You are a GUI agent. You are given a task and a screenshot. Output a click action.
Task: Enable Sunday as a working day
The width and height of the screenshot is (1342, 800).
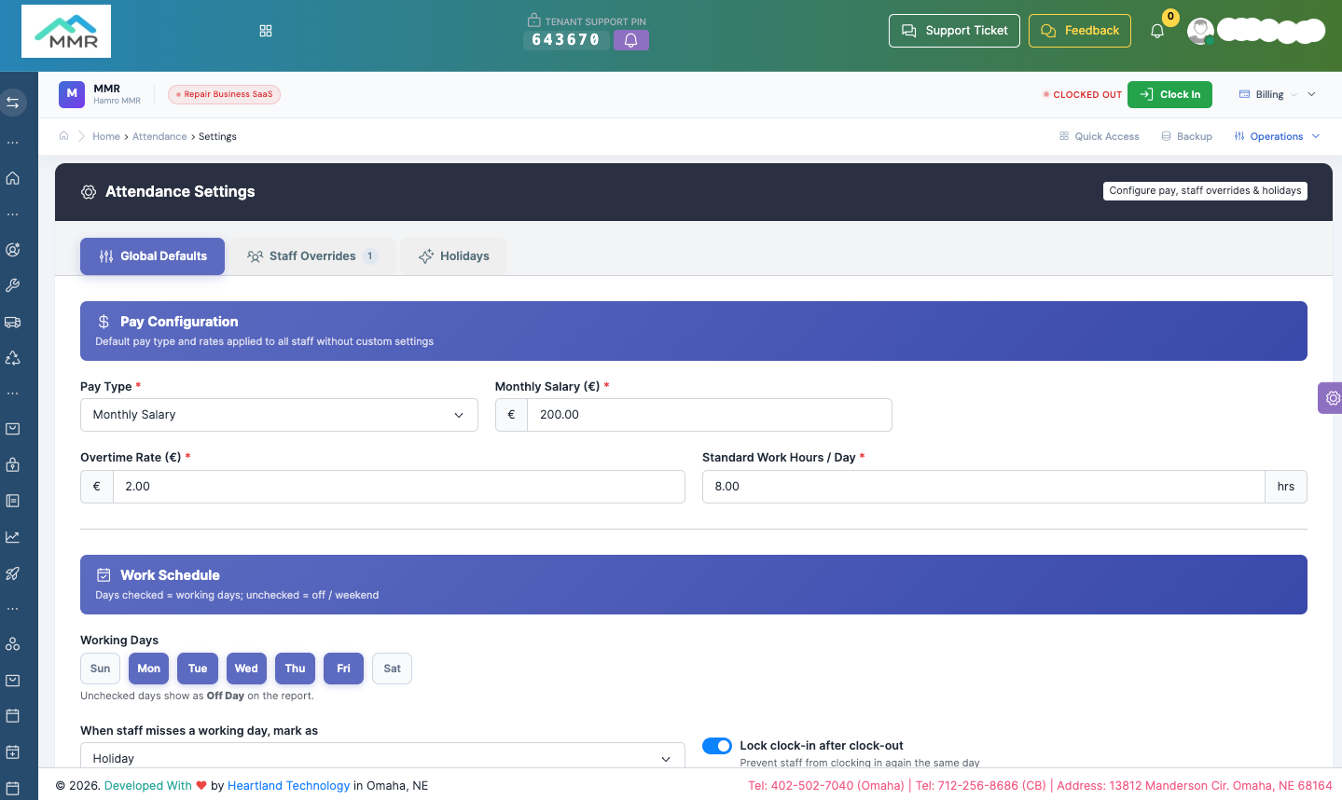tap(101, 669)
